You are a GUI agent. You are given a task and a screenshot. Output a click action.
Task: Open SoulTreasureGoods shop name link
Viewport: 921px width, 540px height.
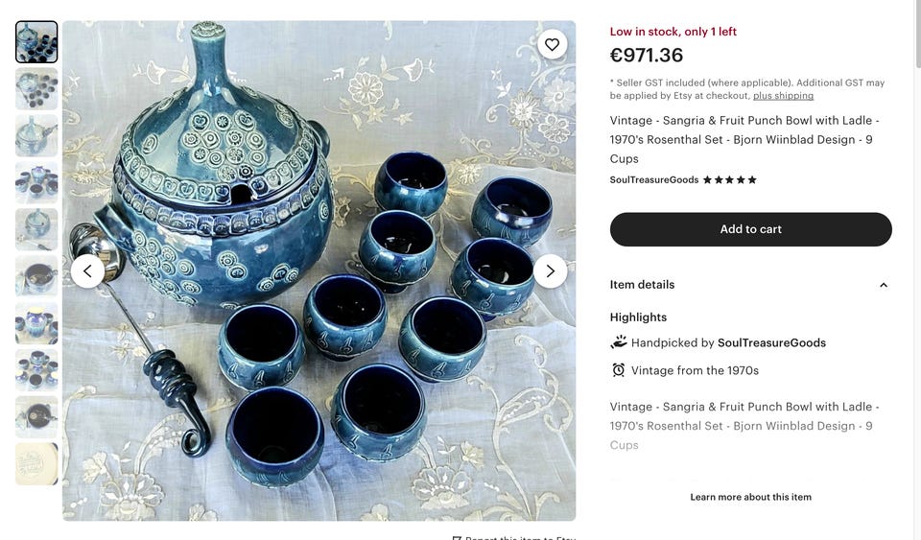coord(653,180)
